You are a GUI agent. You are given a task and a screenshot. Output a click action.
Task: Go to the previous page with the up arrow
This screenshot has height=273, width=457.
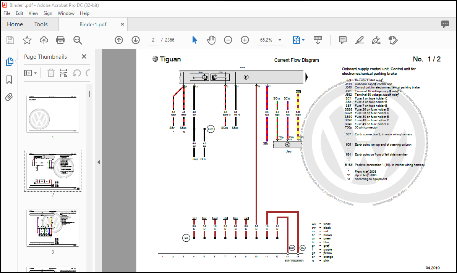[x=119, y=40]
